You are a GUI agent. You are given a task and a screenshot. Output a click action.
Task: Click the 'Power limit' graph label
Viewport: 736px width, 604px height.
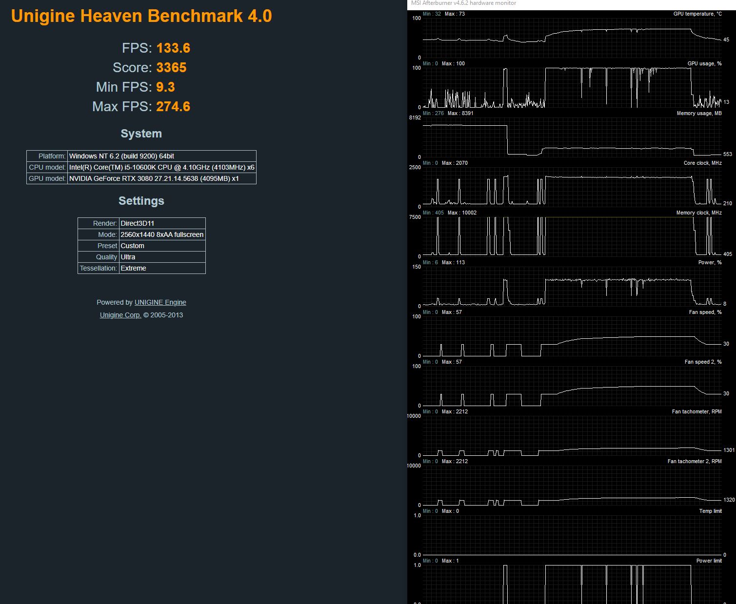coord(709,561)
